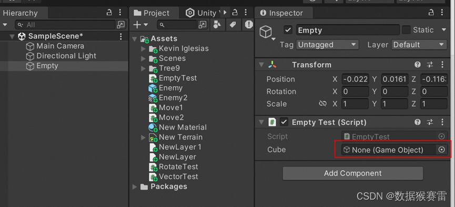
Task: Click the Project log entries exclamation icon
Action: (249, 25)
